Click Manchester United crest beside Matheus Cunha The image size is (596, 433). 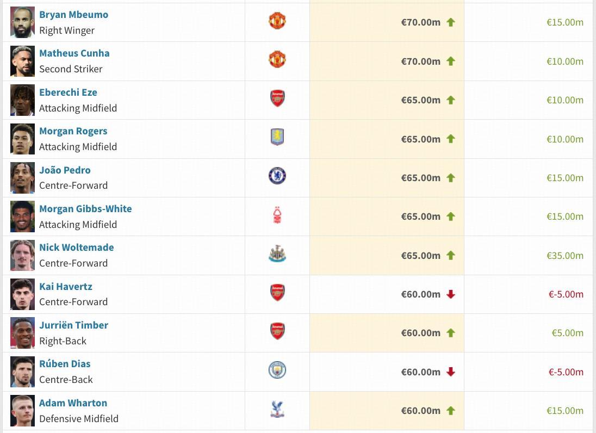tap(277, 60)
